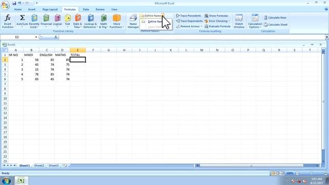Select Define Name item in dropdown menu
The height and width of the screenshot is (185, 329).
click(x=155, y=22)
